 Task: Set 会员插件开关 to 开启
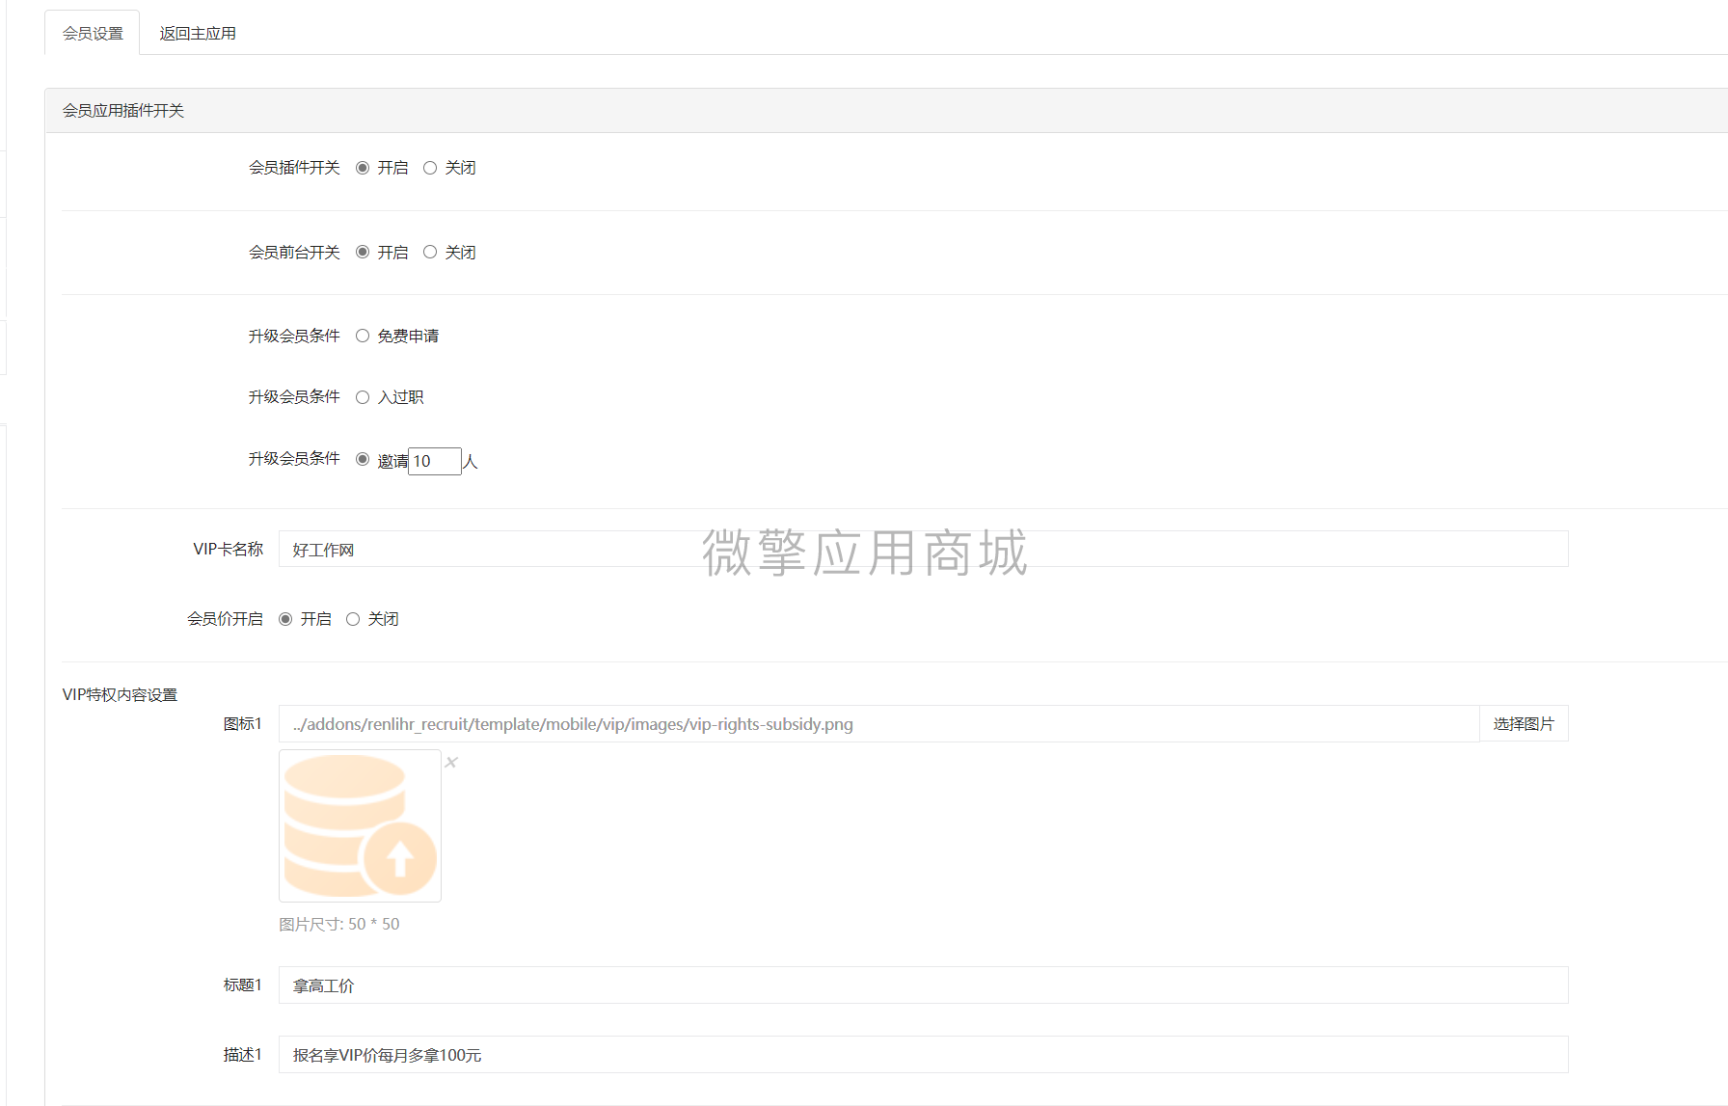[363, 168]
